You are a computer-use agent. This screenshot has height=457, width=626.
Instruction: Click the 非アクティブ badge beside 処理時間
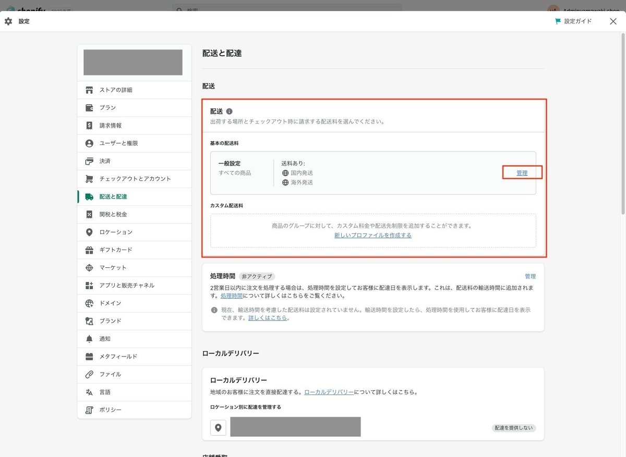pyautogui.click(x=257, y=277)
